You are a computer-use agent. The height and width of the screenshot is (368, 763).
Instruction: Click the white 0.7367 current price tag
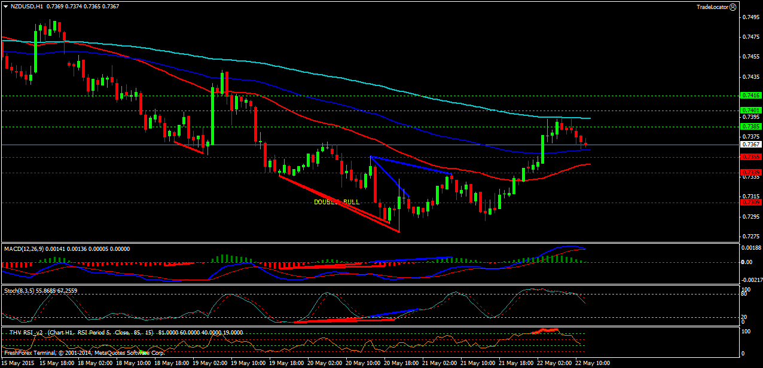pos(750,145)
